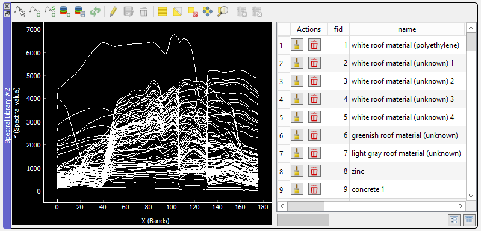481x231 pixels.
Task: Click paintbrush style icon for zinc row
Action: 297,171
